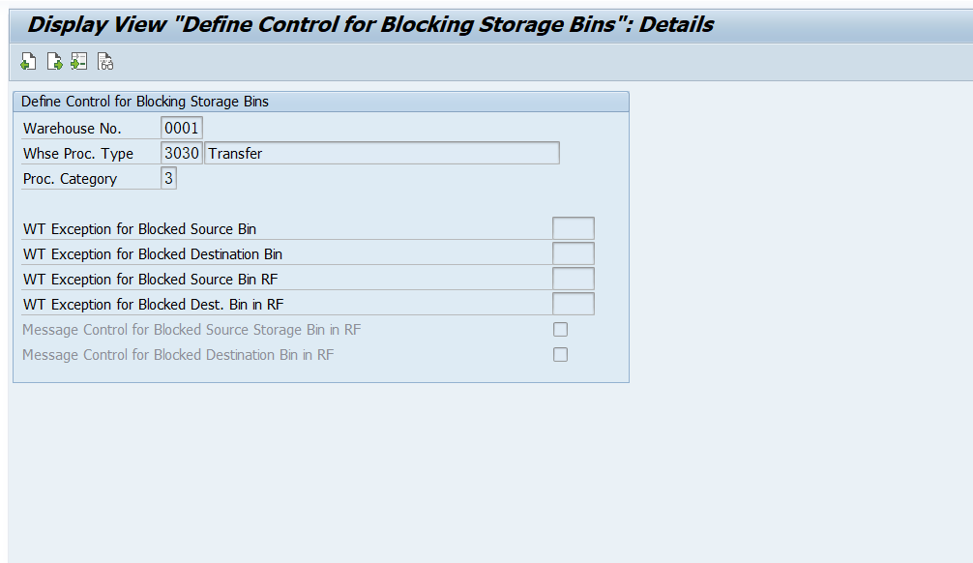Click the 'Define Control for Blocking Storage Bins' group header
This screenshot has width=973, height=563.
(145, 102)
